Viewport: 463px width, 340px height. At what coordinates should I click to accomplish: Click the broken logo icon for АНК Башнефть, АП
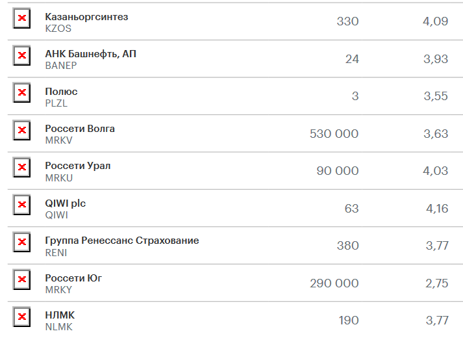click(x=21, y=55)
